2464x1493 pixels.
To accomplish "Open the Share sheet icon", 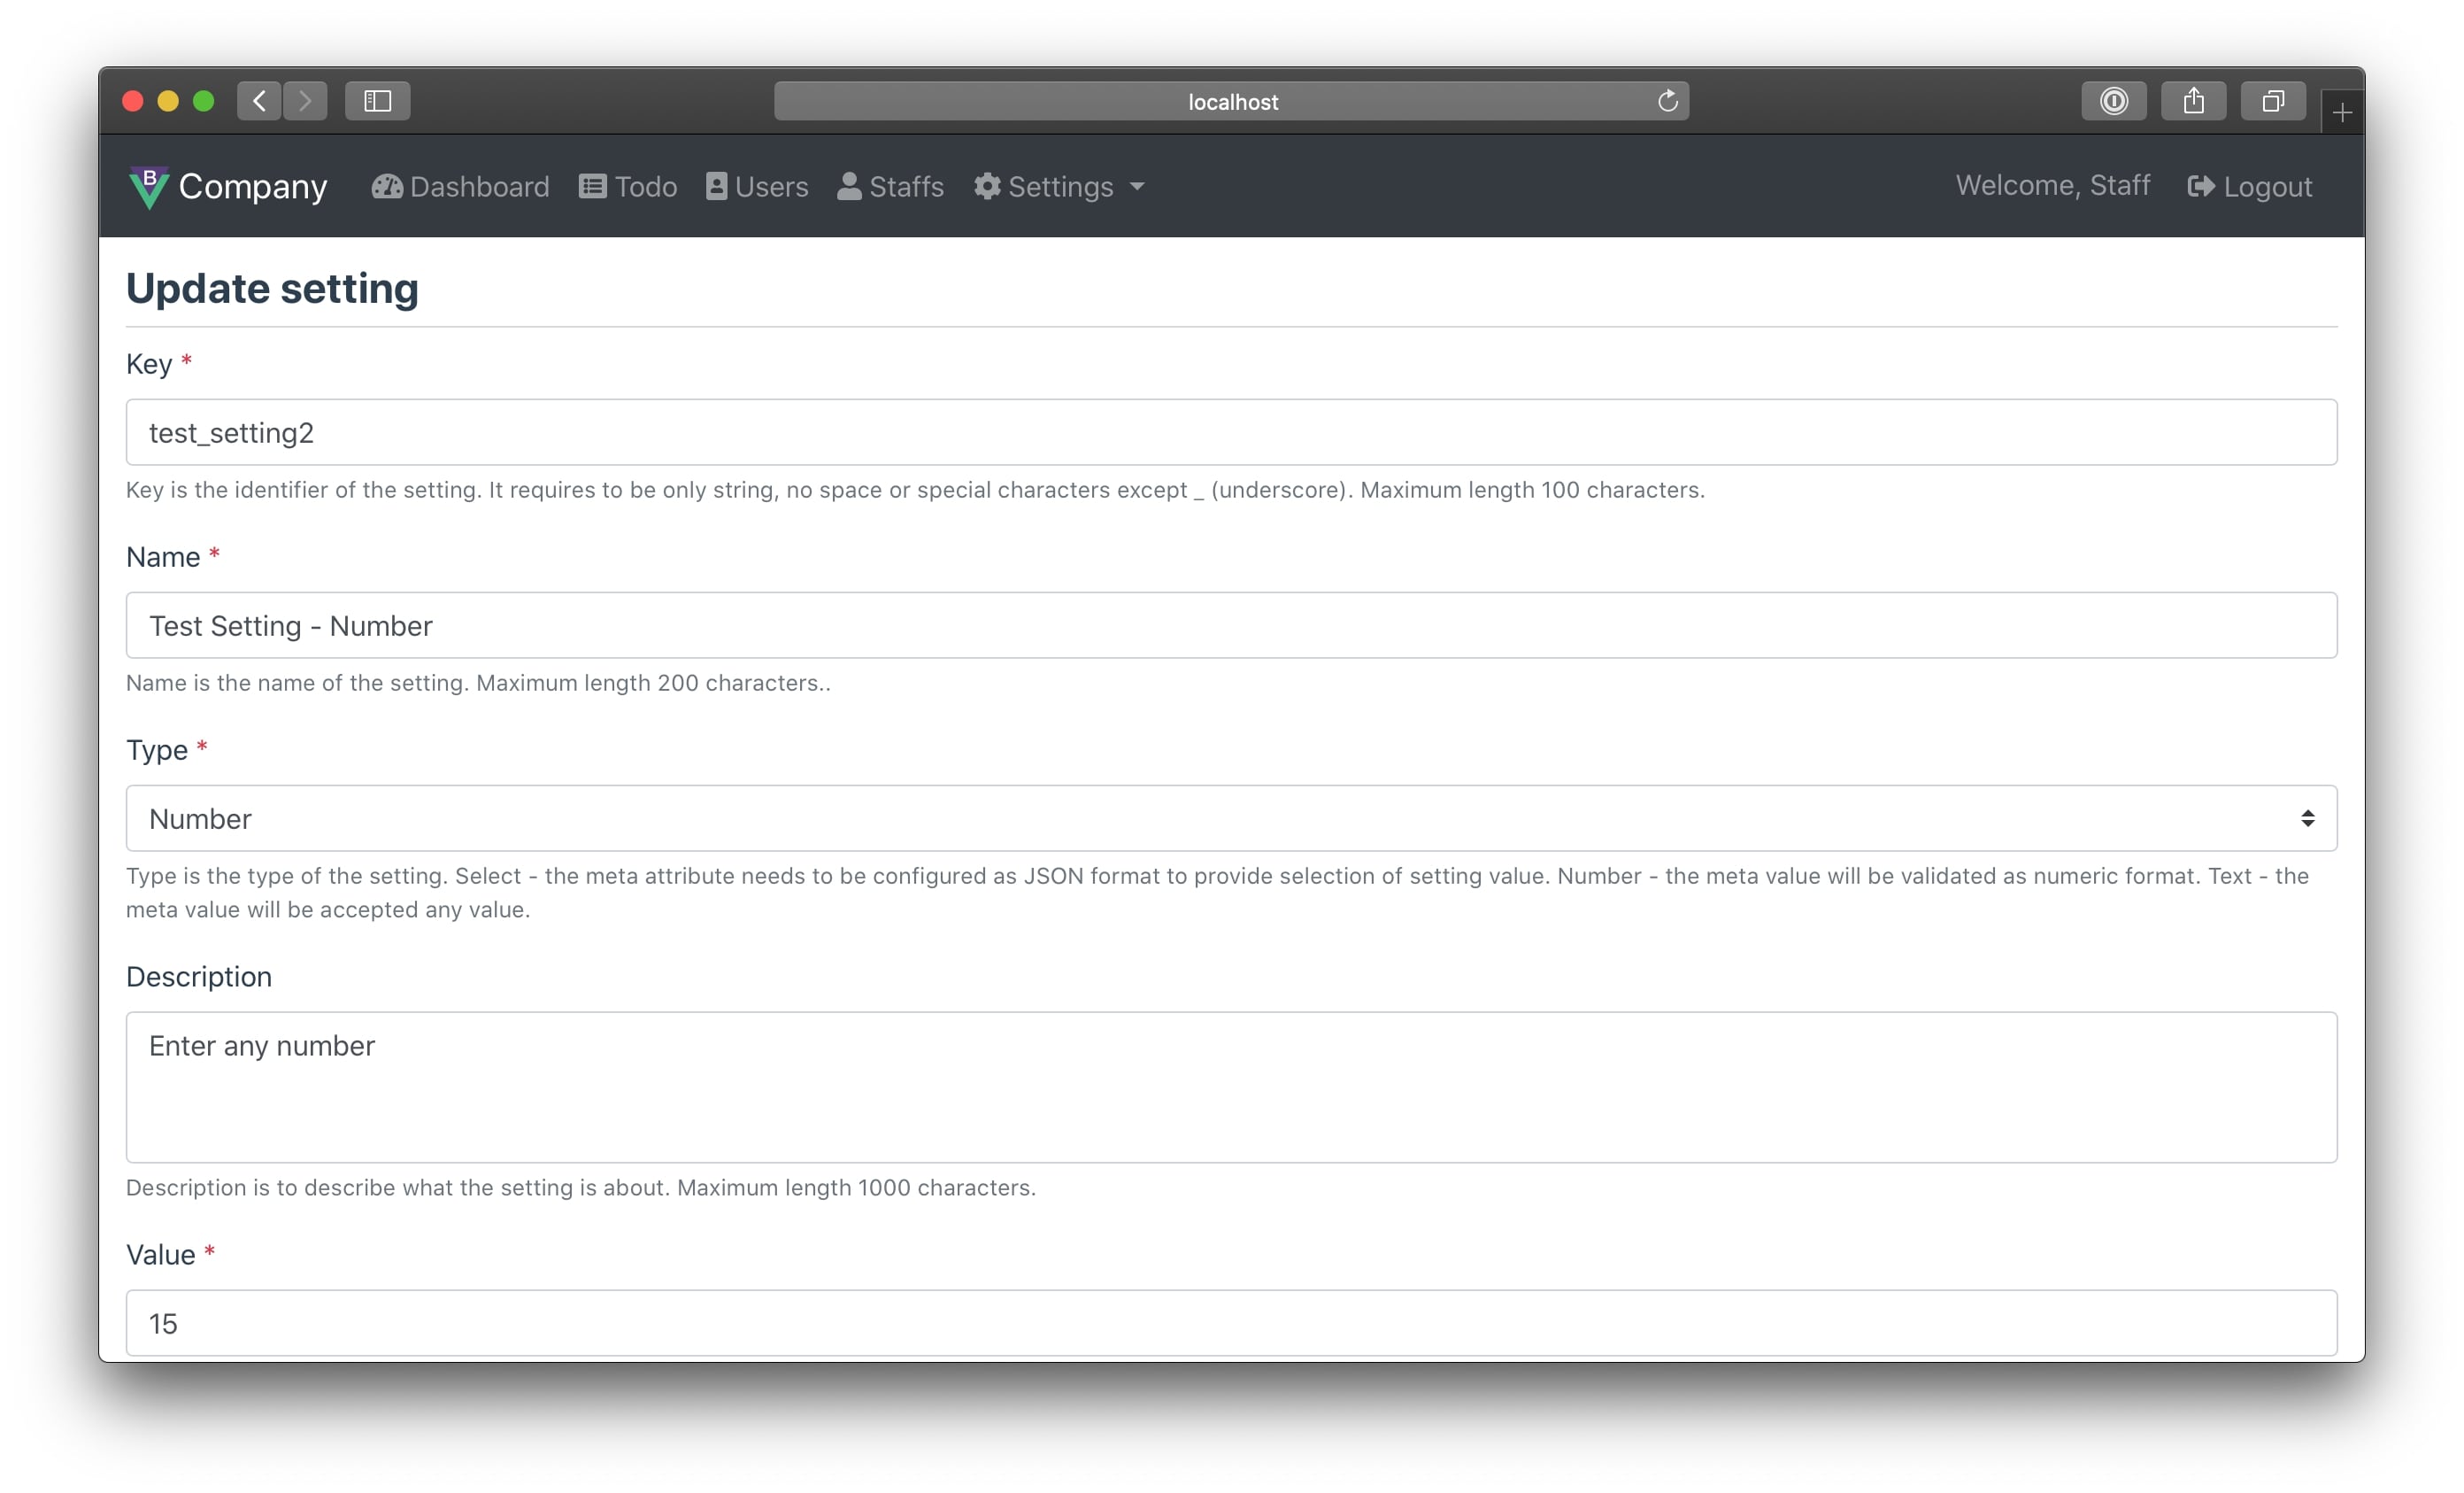I will [x=2193, y=101].
